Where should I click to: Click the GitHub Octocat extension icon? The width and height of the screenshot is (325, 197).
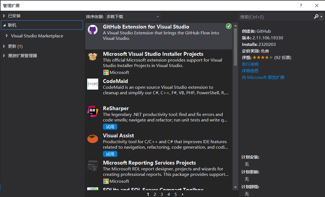point(93,30)
